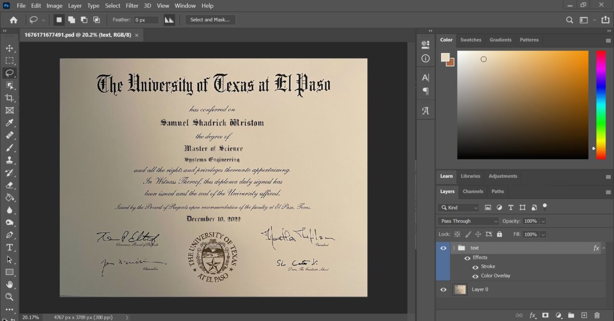This screenshot has height=321, width=614.
Task: Click the Share icon at top right
Action: (x=605, y=20)
